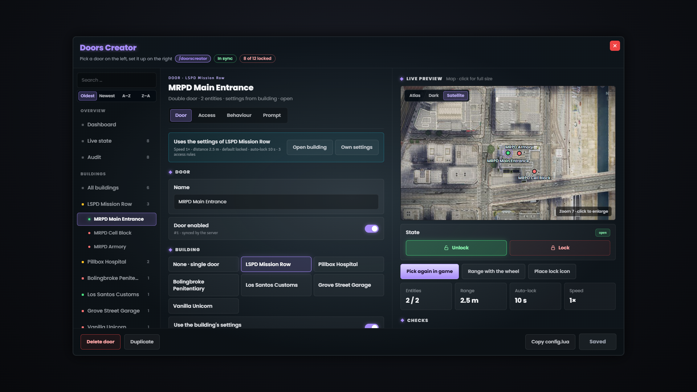This screenshot has height=392, width=697.
Task: Select the Satellite map style
Action: coord(456,95)
